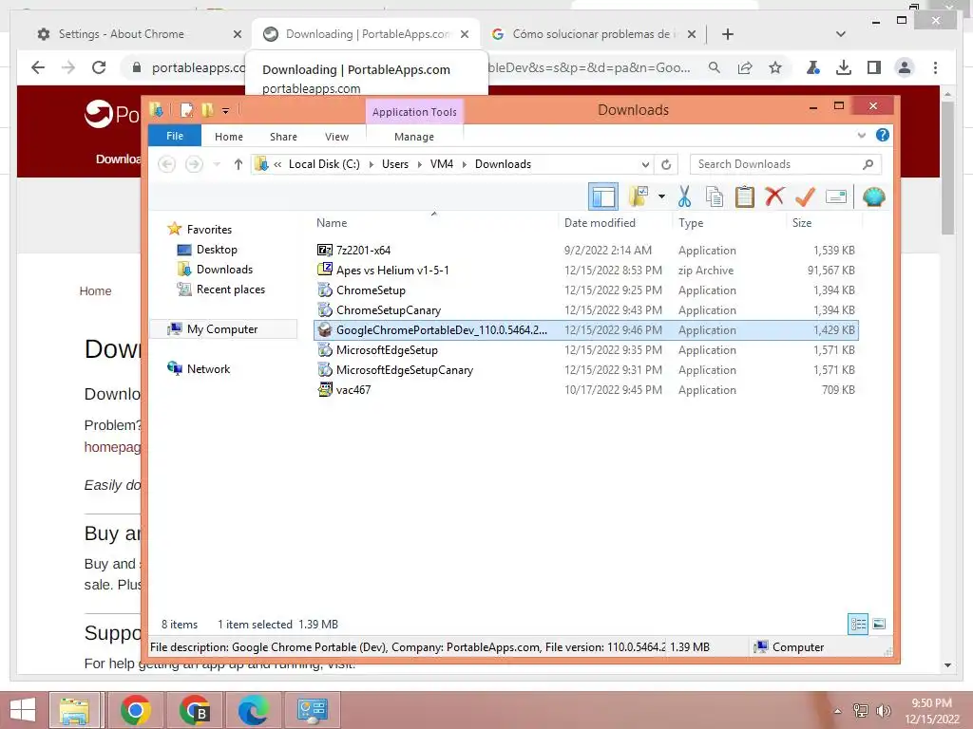Click the Rename icon in Explorer toolbar

836,197
